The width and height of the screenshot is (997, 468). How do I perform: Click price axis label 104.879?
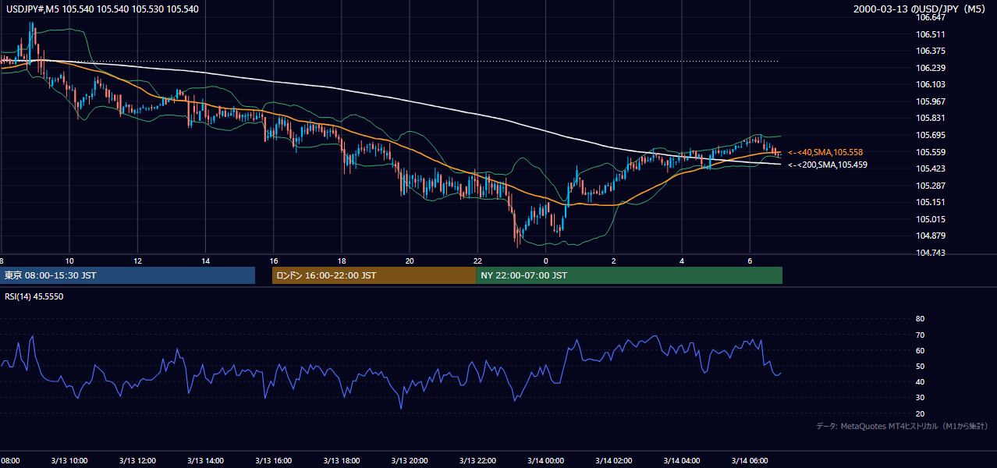pos(931,236)
